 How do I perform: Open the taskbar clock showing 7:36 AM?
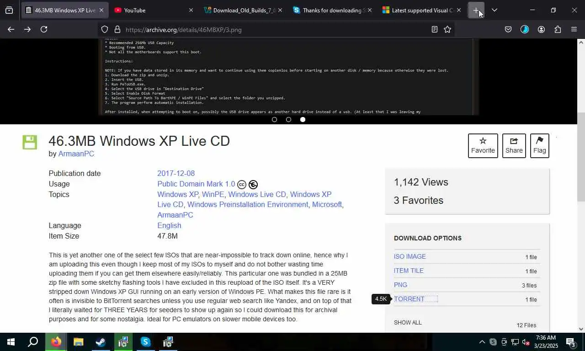point(547,342)
